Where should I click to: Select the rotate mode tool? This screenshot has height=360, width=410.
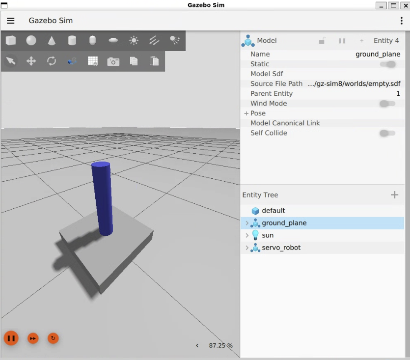[52, 61]
